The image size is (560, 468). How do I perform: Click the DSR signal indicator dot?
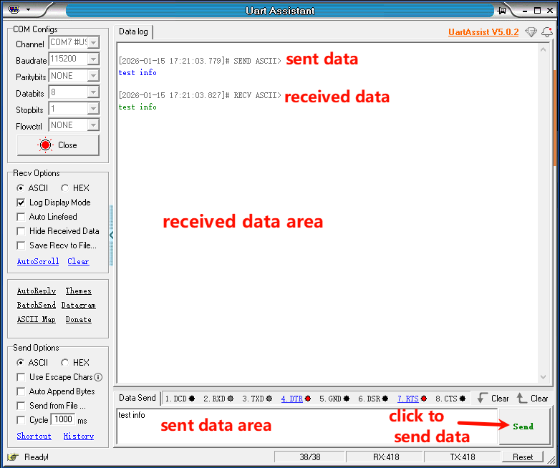coord(385,399)
